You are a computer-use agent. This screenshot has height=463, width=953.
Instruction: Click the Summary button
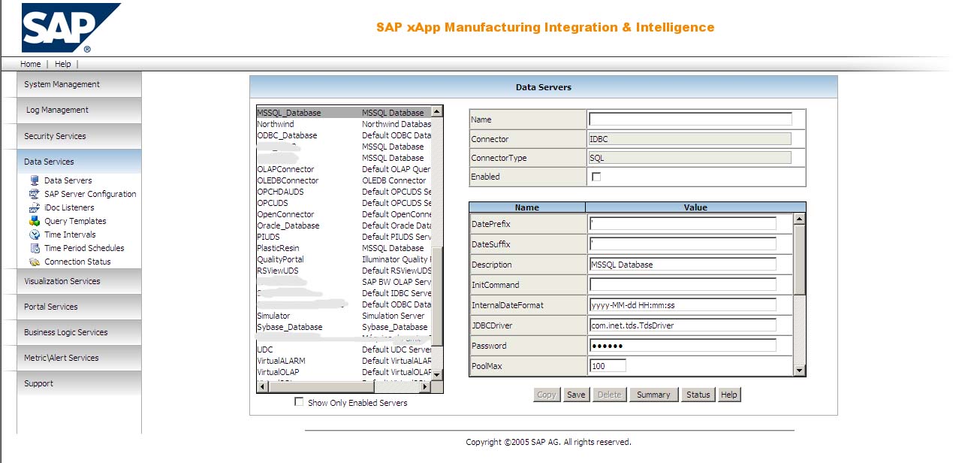point(653,394)
